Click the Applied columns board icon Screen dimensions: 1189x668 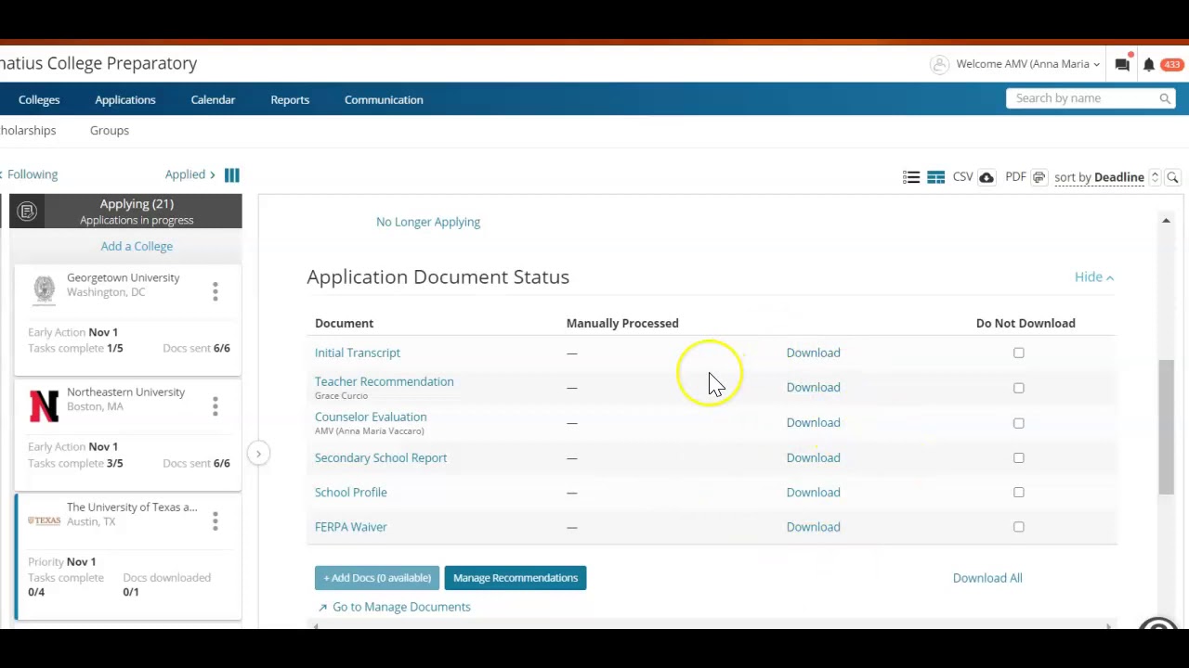pyautogui.click(x=232, y=174)
